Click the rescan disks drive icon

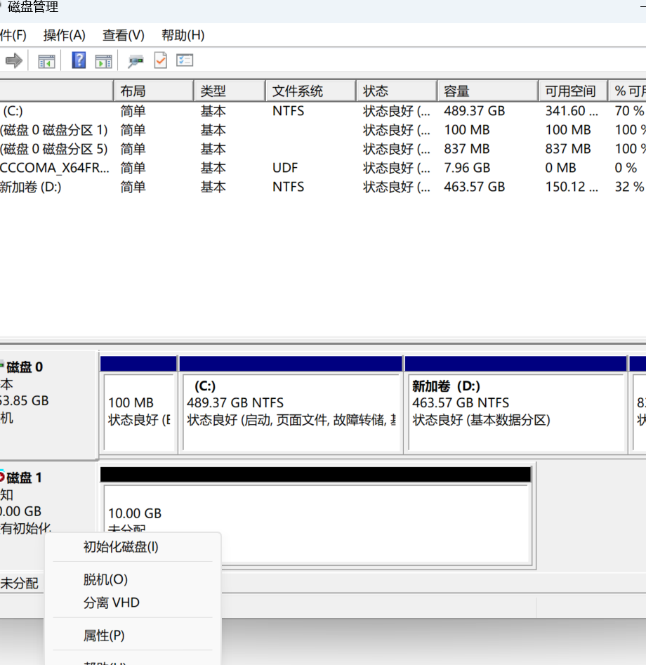coord(136,61)
